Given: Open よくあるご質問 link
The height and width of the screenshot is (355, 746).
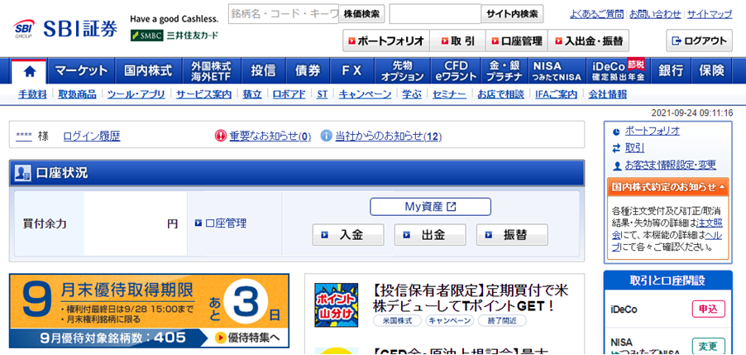Looking at the screenshot, I should (x=596, y=15).
